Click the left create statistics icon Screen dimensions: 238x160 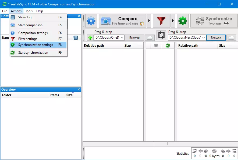[206, 151]
